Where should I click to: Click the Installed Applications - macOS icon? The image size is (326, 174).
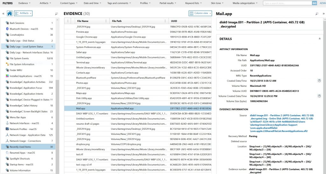(7, 76)
